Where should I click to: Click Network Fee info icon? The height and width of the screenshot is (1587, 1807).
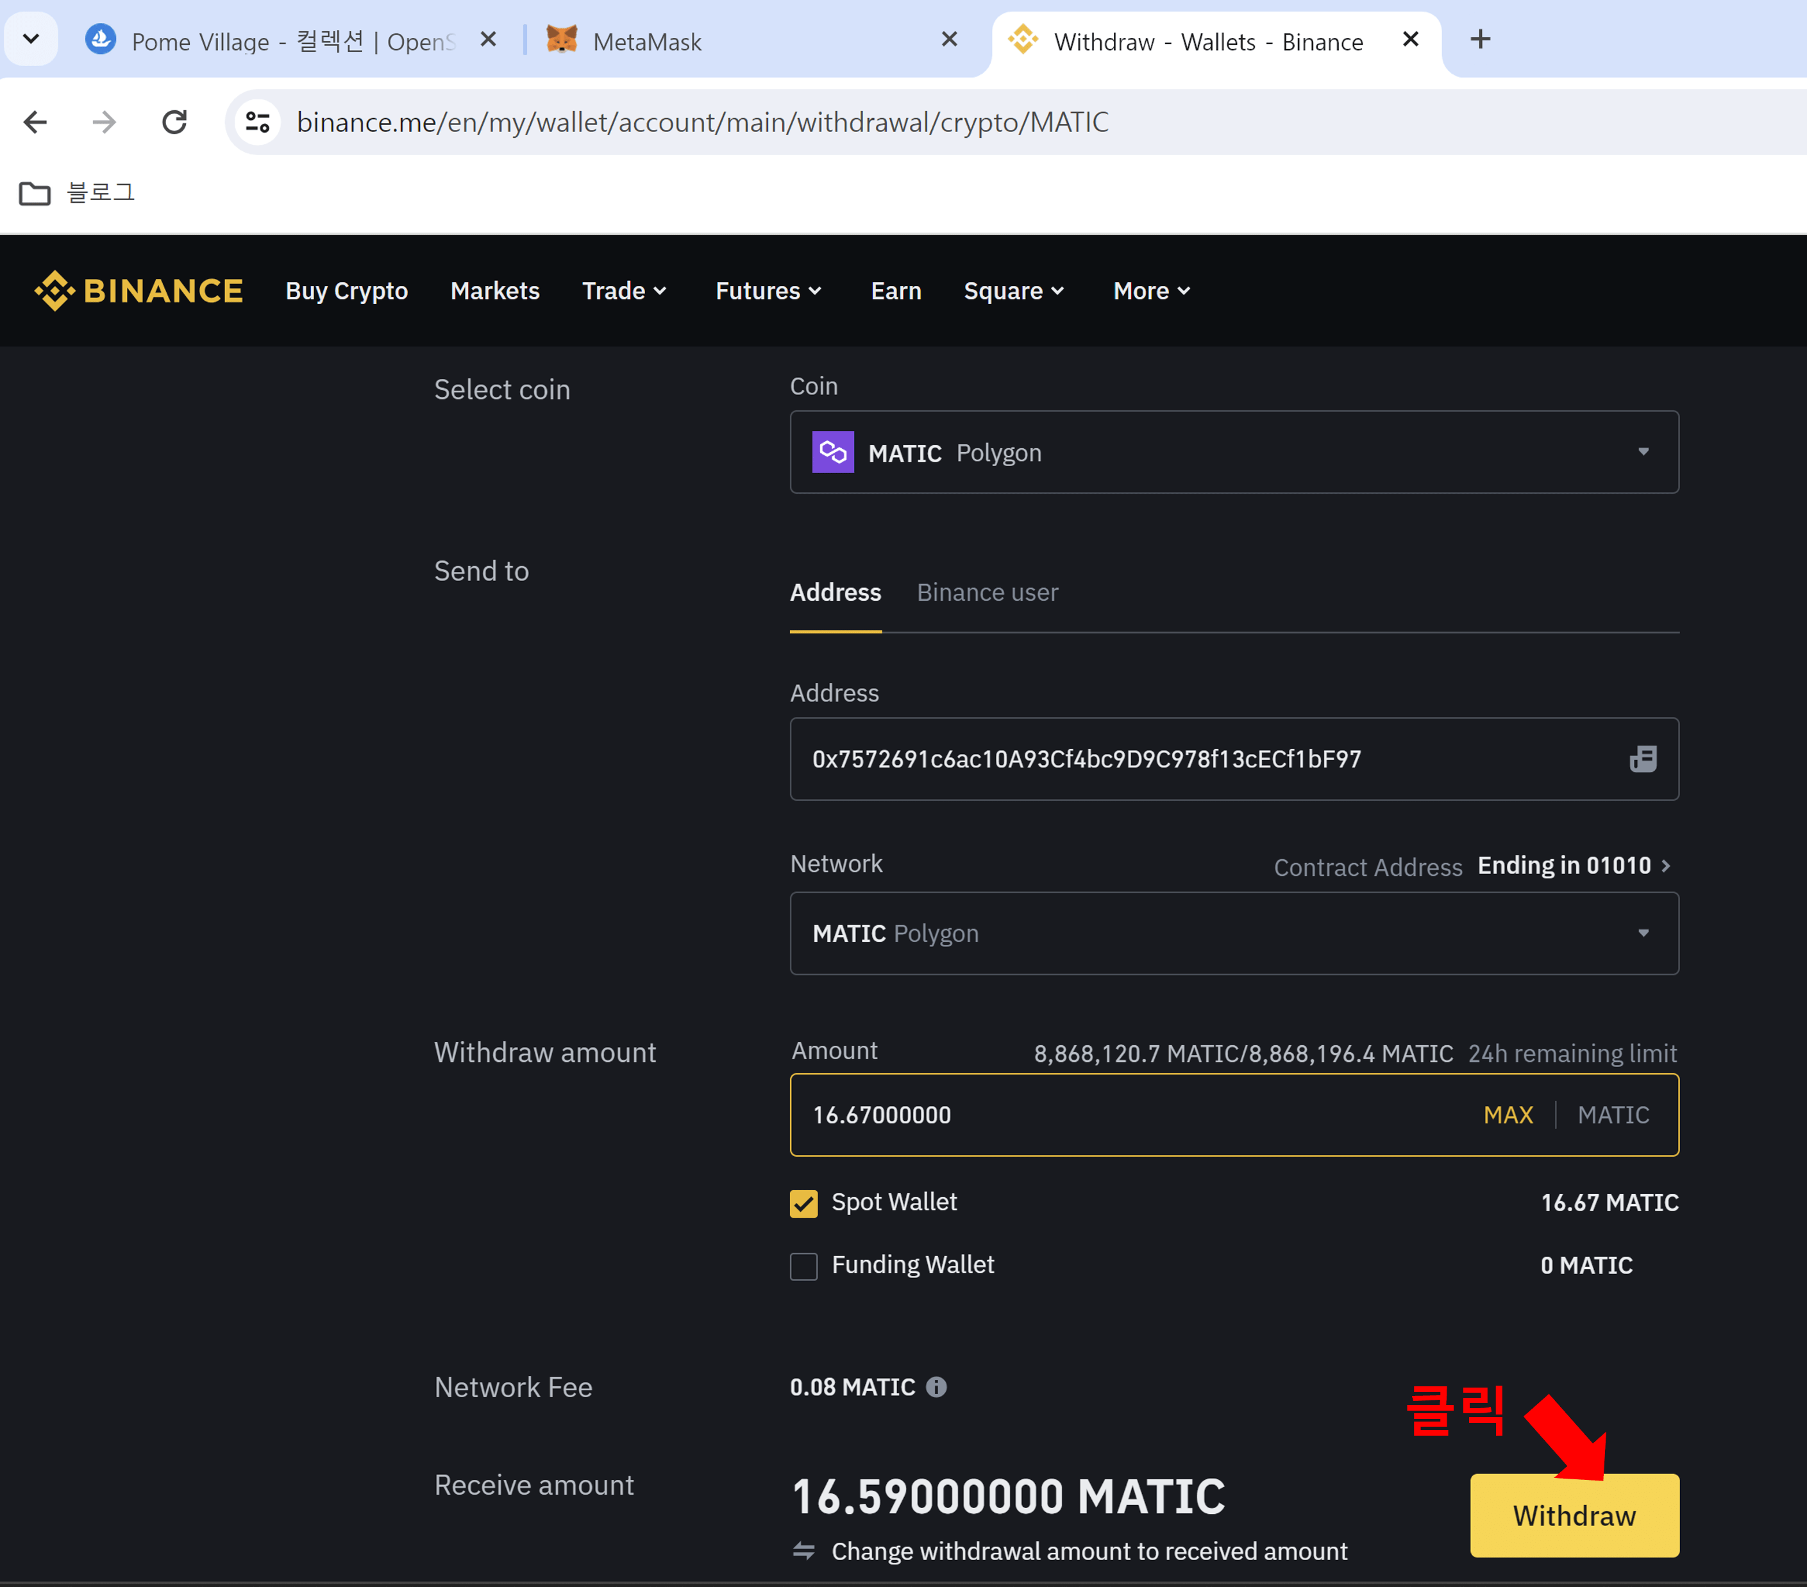(x=936, y=1387)
